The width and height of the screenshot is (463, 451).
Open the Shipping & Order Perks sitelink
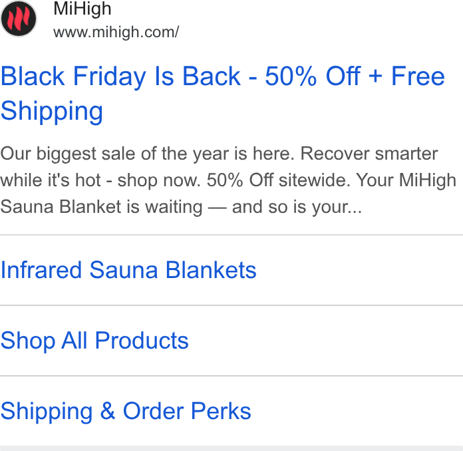click(x=126, y=411)
